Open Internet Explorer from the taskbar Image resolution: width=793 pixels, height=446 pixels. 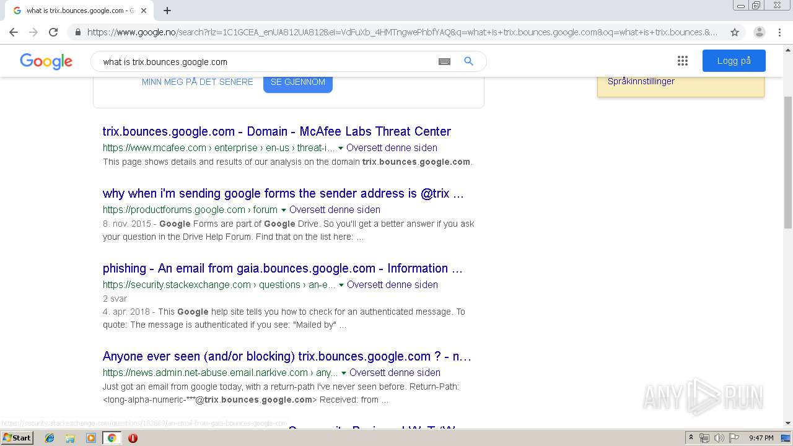(50, 438)
